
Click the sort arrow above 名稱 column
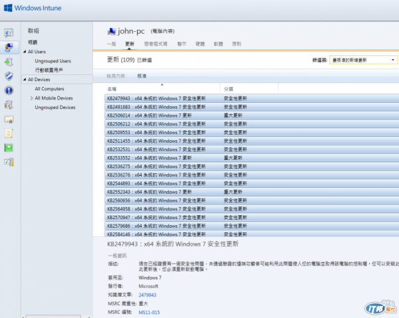[162, 84]
